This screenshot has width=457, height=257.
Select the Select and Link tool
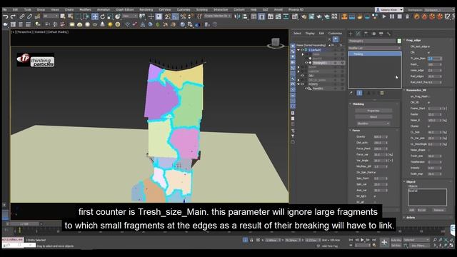(22, 16)
